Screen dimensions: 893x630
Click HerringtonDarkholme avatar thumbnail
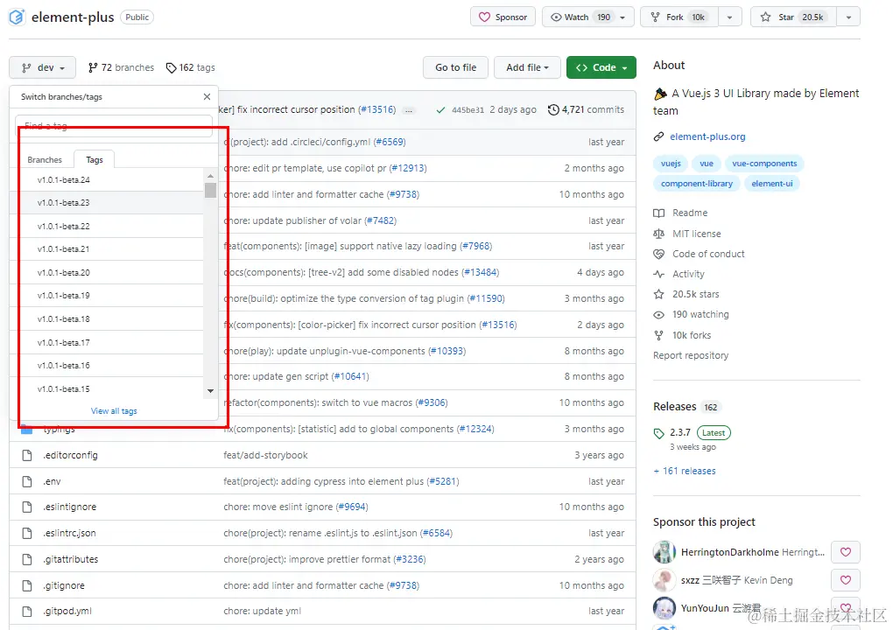click(664, 552)
